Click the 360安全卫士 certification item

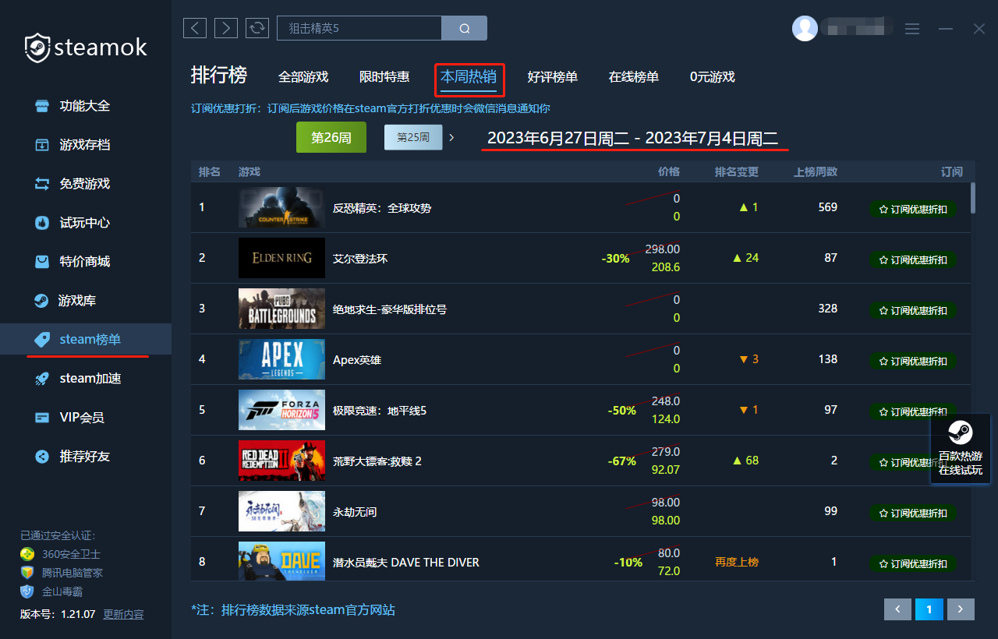(x=61, y=554)
